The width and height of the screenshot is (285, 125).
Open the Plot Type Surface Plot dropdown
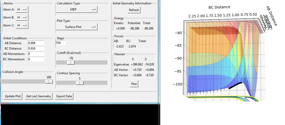click(x=77, y=27)
